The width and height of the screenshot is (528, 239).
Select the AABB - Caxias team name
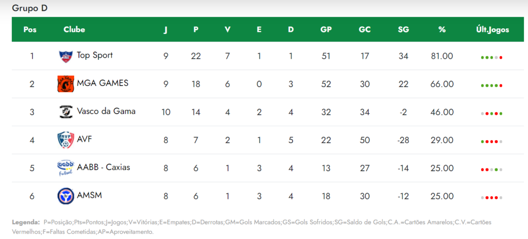pyautogui.click(x=103, y=167)
